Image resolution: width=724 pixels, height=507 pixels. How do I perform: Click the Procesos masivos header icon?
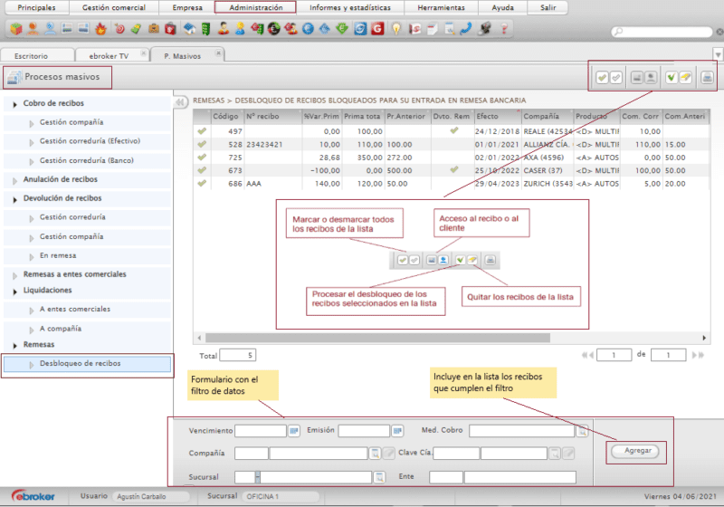(x=14, y=77)
